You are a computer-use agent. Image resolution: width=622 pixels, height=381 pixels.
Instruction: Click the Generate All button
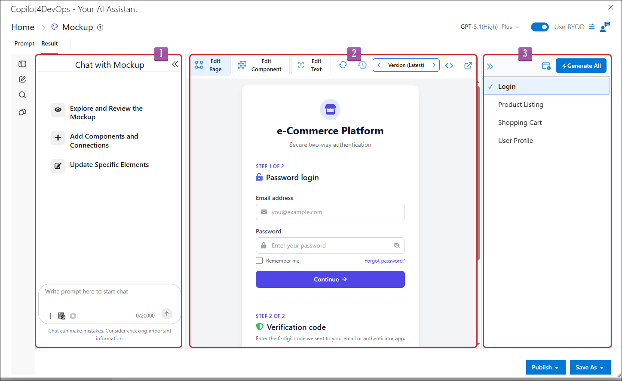point(581,66)
